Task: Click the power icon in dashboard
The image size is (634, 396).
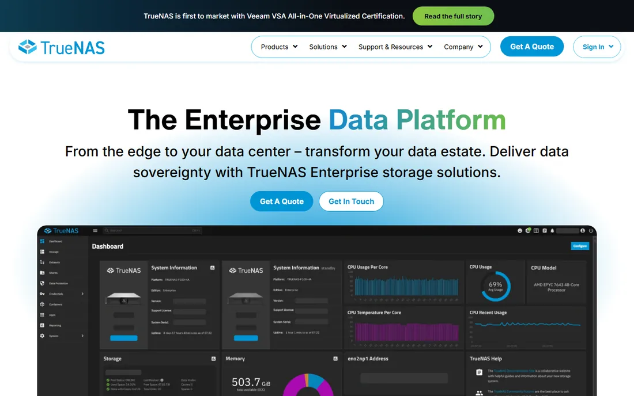Action: coord(591,230)
